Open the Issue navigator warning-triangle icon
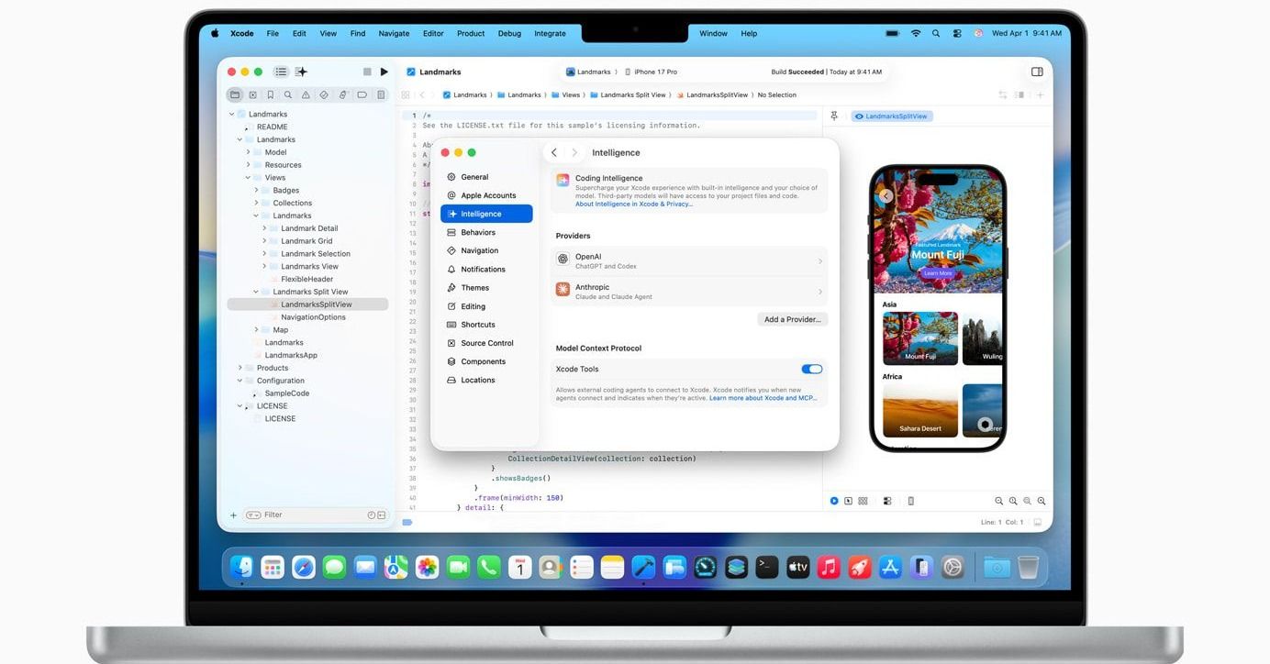The width and height of the screenshot is (1270, 664). pos(306,94)
